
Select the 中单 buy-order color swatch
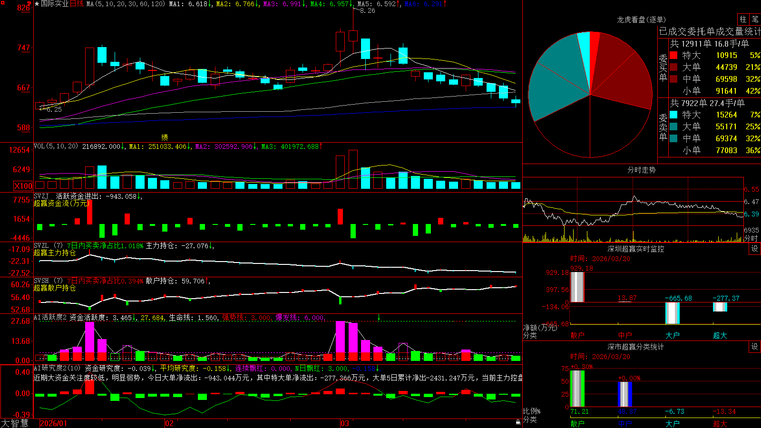click(673, 79)
